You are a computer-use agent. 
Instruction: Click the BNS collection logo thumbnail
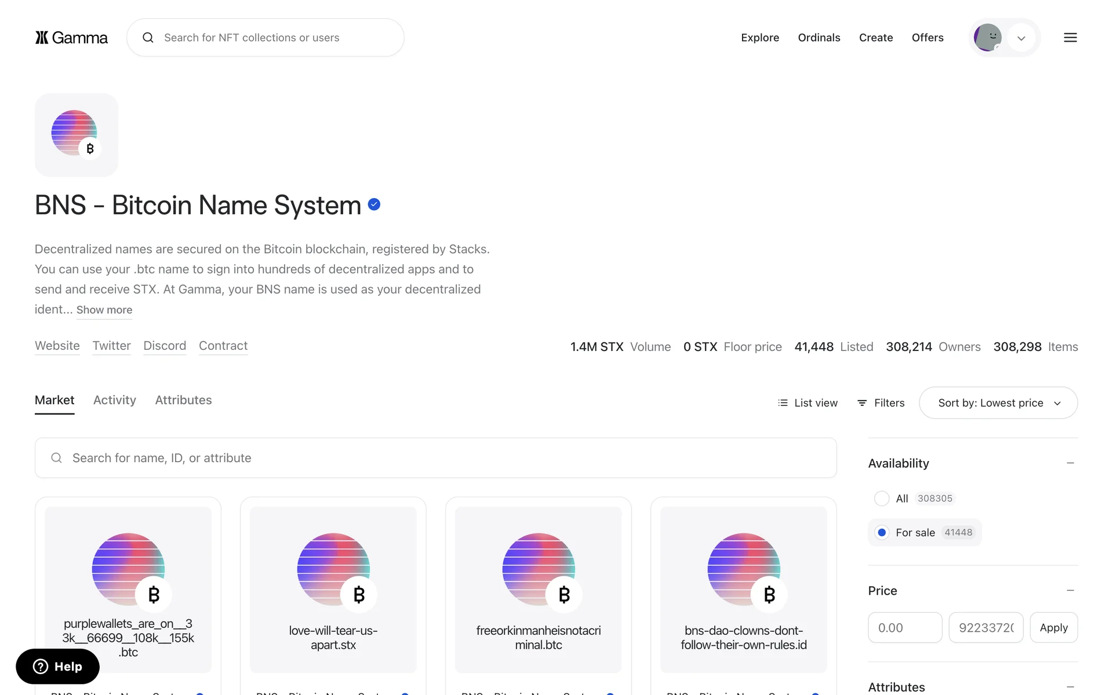tap(77, 134)
